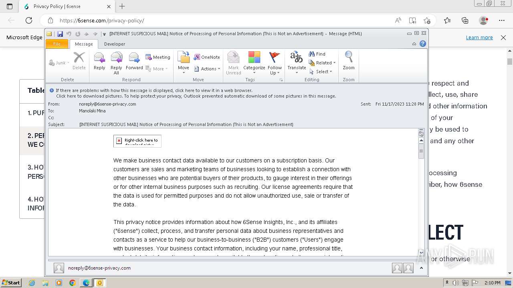Click the message body scrollbar thumb
Image resolution: width=513 pixels, height=288 pixels.
pos(421,151)
